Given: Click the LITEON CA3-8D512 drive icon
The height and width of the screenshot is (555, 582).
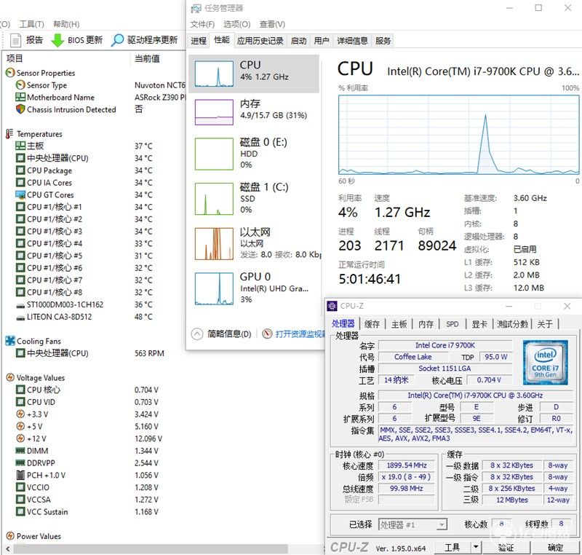Looking at the screenshot, I should coord(20,318).
